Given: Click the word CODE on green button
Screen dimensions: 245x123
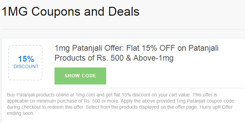Looking at the screenshot, I should [x=89, y=76].
